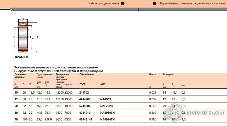Image resolution: width=227 pixels, height=126 pixels.
Task: Click the 'кг' unit label
Action: [x=150, y=87]
